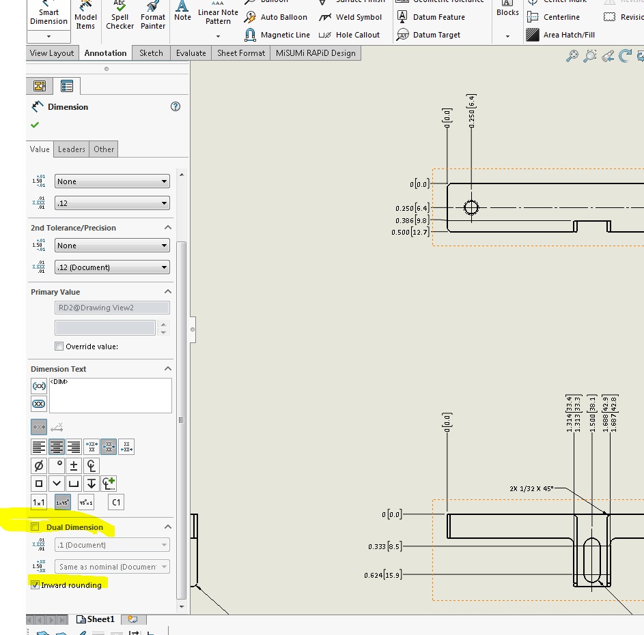The height and width of the screenshot is (635, 644).
Task: Open more symbols library
Action: 109,484
